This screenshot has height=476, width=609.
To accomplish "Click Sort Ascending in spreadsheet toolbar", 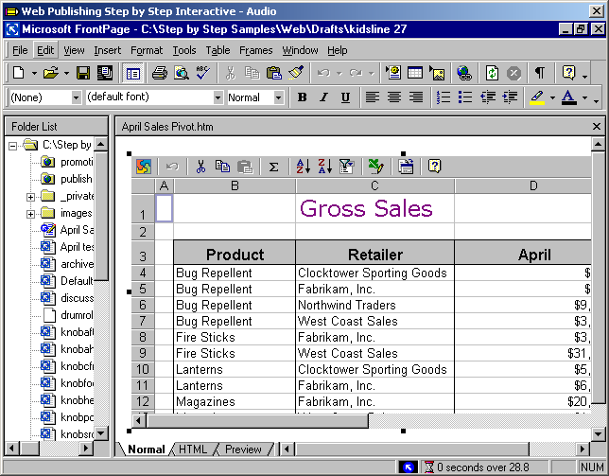I will pyautogui.click(x=303, y=167).
